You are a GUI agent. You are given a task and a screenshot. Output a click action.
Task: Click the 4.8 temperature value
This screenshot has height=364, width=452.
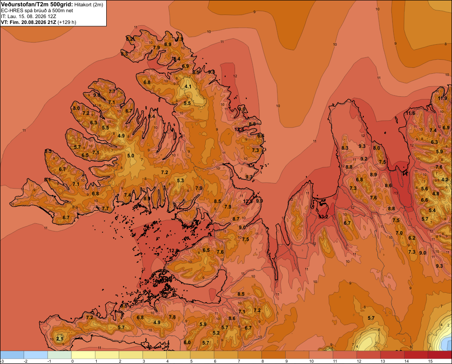click(x=436, y=194)
